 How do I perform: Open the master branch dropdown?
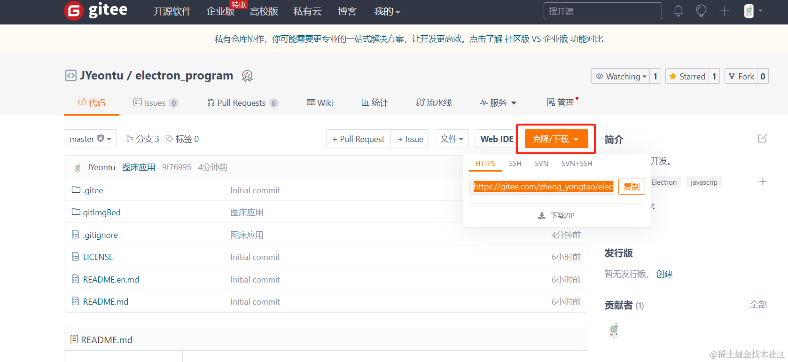90,139
